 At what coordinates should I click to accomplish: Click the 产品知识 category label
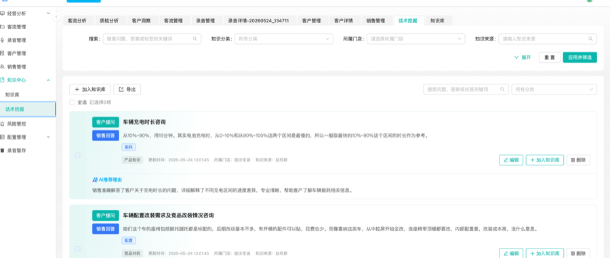point(132,160)
